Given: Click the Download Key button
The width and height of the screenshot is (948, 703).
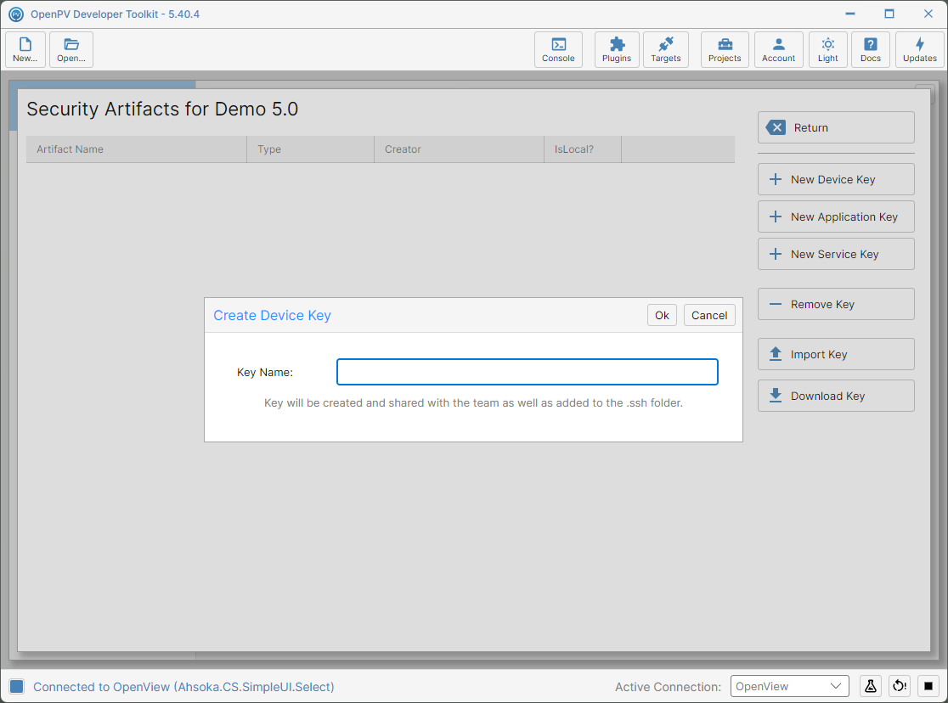Looking at the screenshot, I should [x=836, y=396].
